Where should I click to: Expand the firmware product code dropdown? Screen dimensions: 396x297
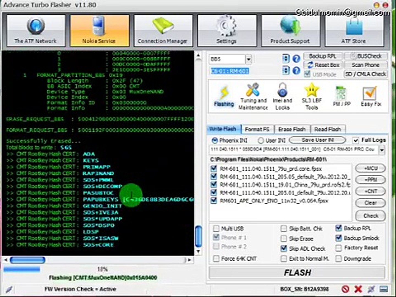point(382,150)
